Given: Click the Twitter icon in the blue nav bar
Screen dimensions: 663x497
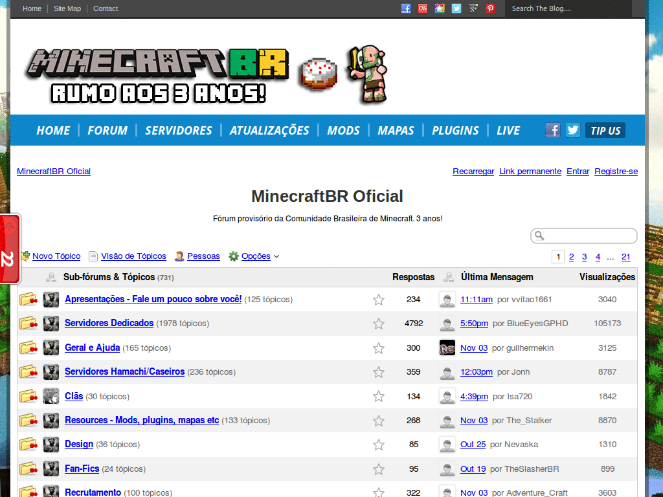Looking at the screenshot, I should pyautogui.click(x=573, y=130).
